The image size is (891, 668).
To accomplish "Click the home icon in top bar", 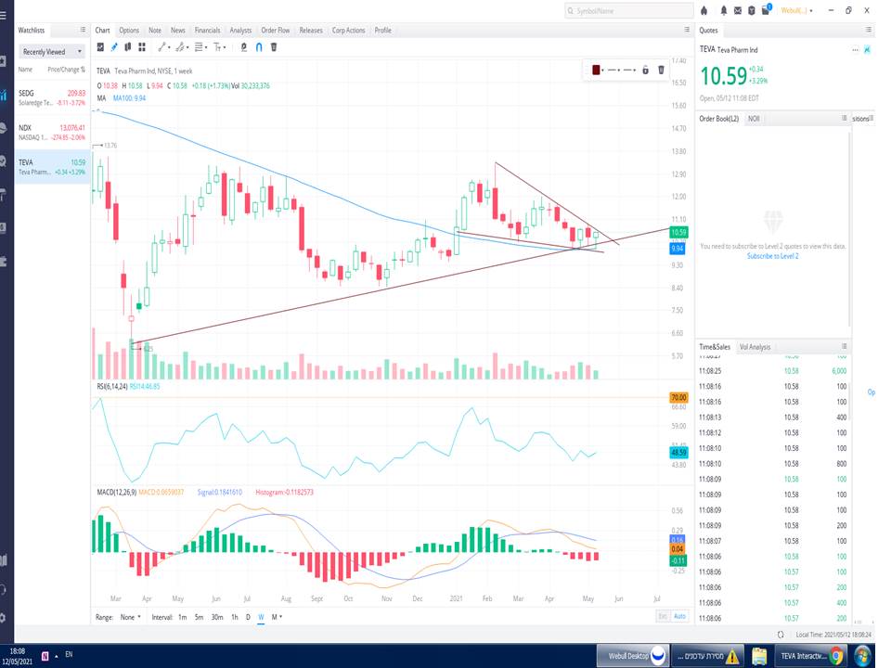I will click(704, 10).
